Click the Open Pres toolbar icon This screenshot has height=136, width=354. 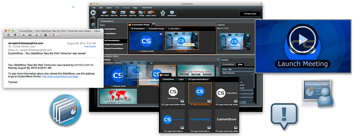click(x=133, y=13)
